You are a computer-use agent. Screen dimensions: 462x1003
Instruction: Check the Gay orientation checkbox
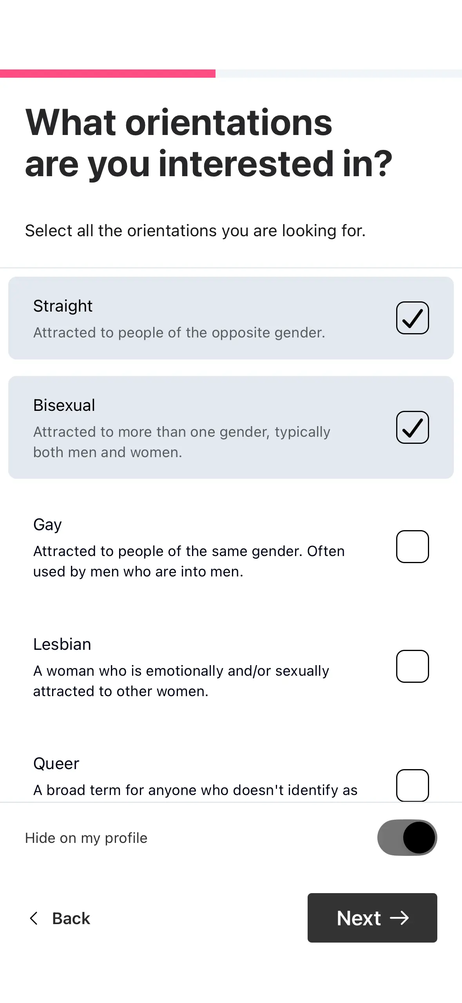point(412,547)
